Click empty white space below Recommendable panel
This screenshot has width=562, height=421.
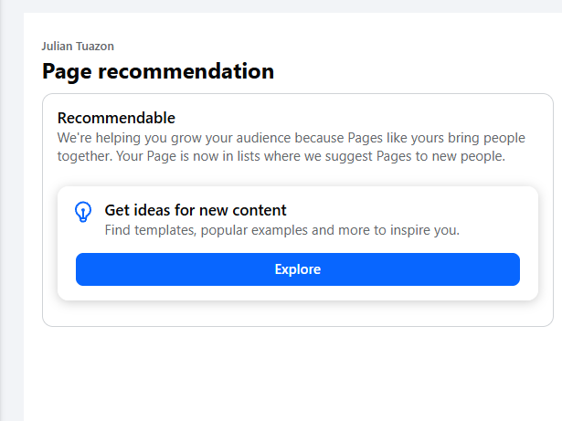coord(292,374)
